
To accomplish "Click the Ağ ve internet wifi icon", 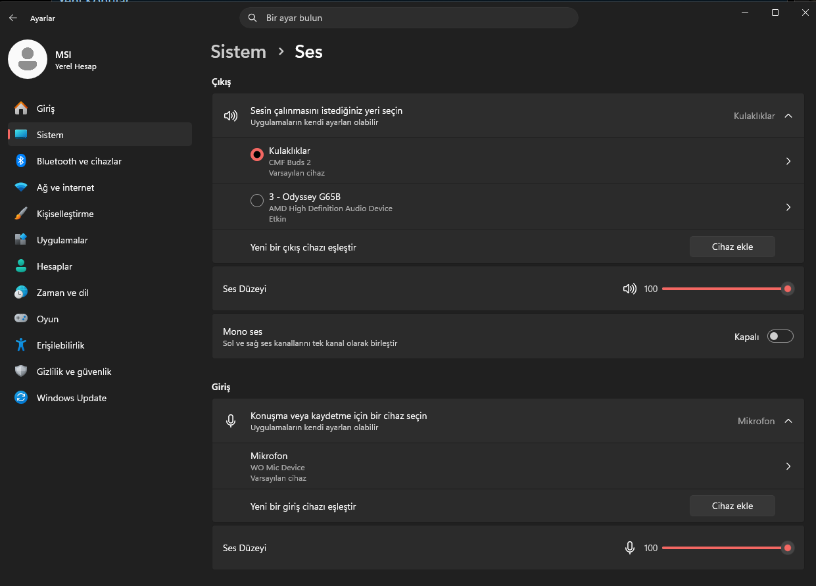I will click(21, 187).
